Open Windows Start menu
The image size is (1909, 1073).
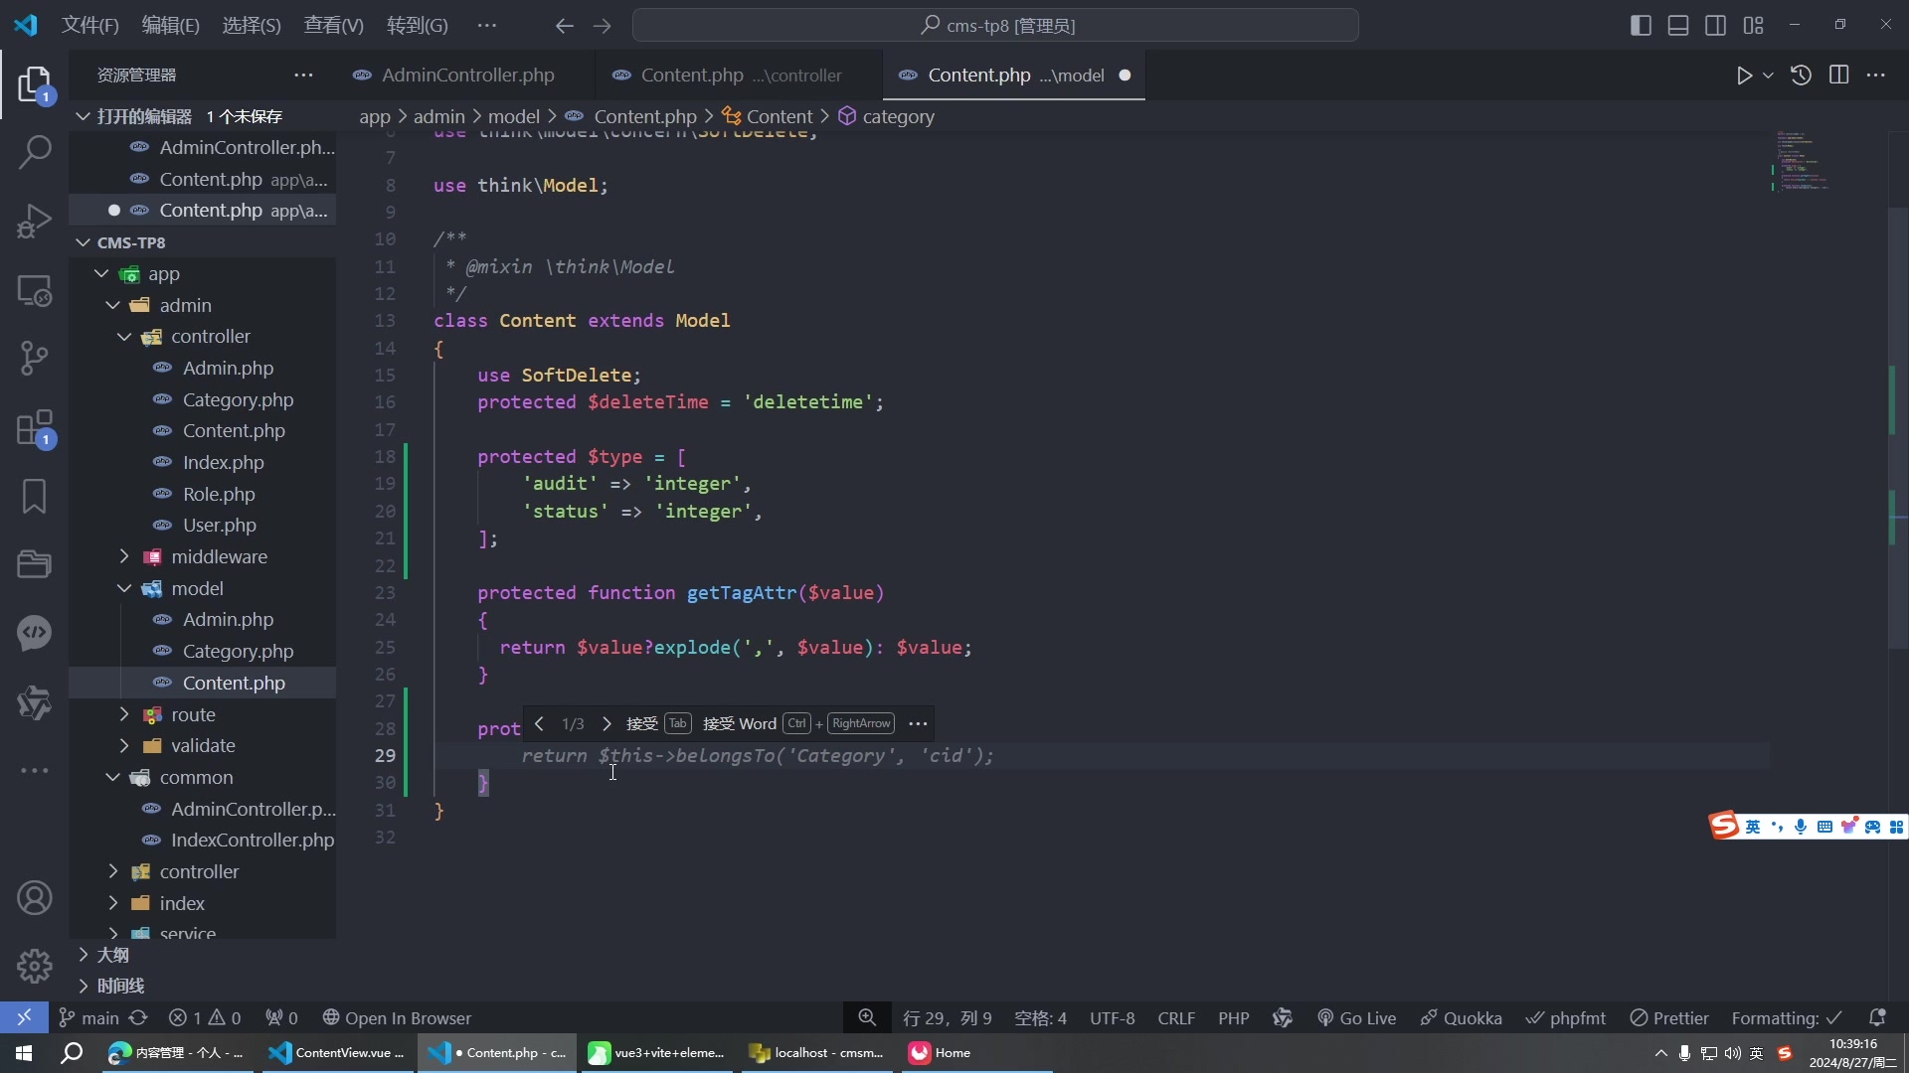[x=24, y=1053]
